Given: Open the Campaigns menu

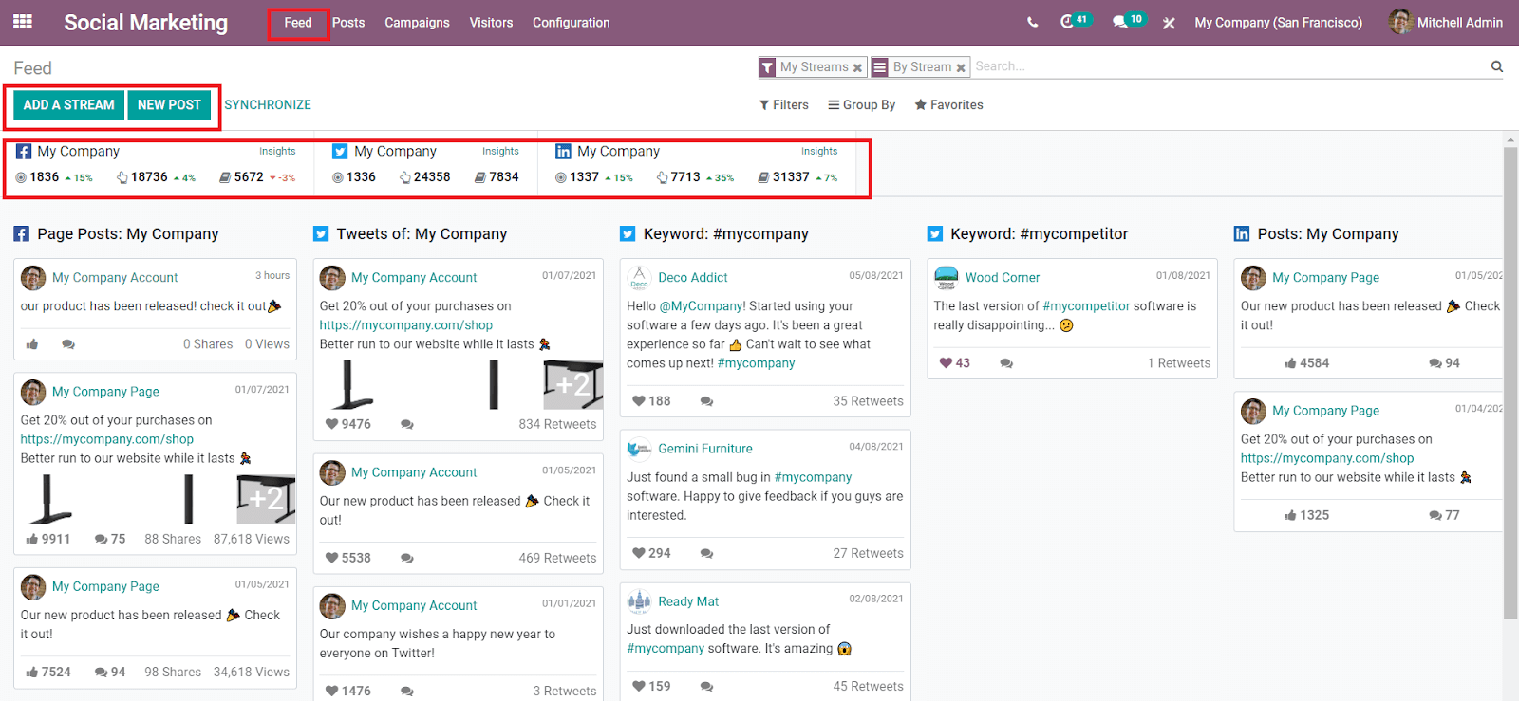Looking at the screenshot, I should (x=417, y=23).
